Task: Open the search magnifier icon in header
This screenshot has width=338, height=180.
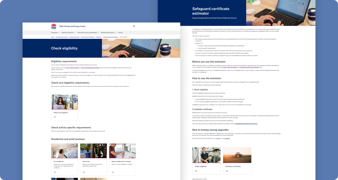Action: click(x=134, y=26)
